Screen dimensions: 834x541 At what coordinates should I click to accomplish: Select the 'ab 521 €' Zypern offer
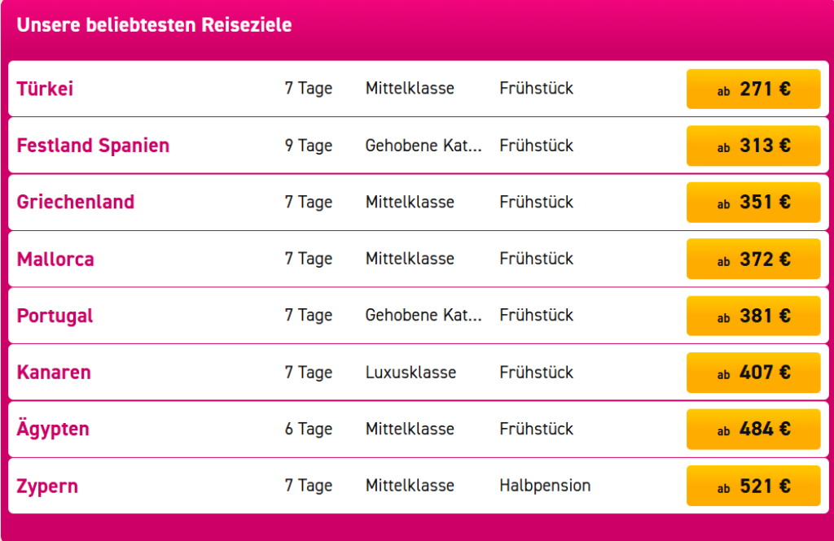(753, 486)
